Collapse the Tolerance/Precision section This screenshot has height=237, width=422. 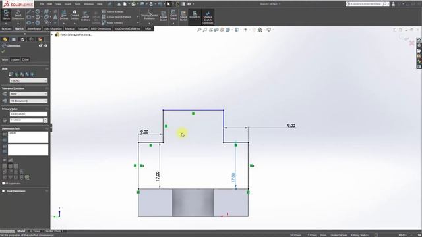pos(47,88)
